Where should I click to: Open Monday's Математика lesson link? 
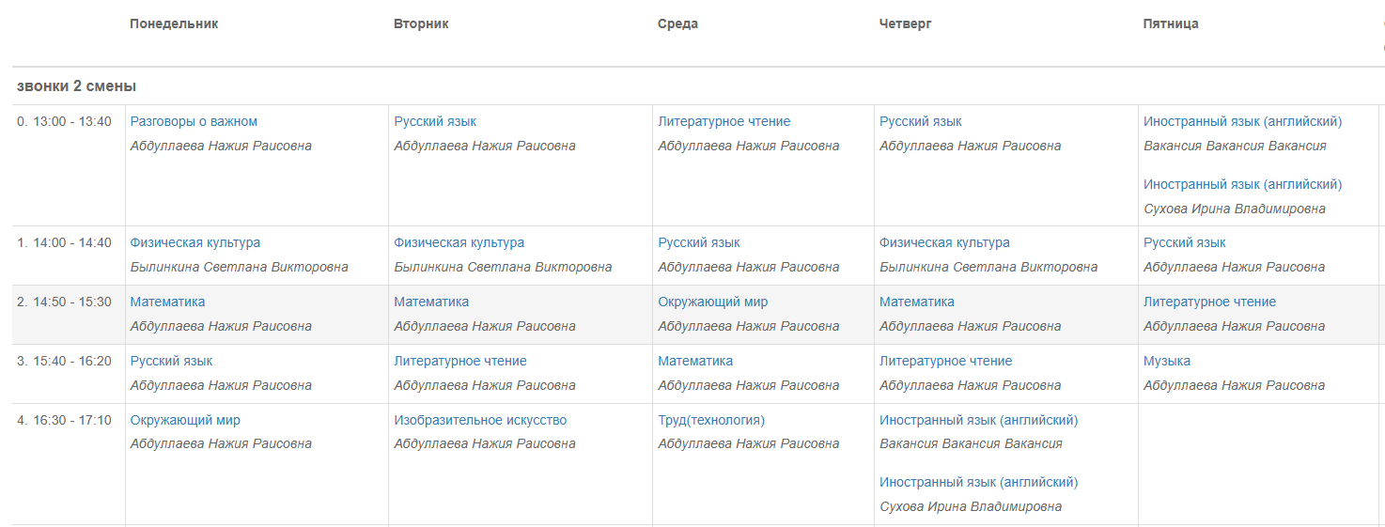[167, 302]
